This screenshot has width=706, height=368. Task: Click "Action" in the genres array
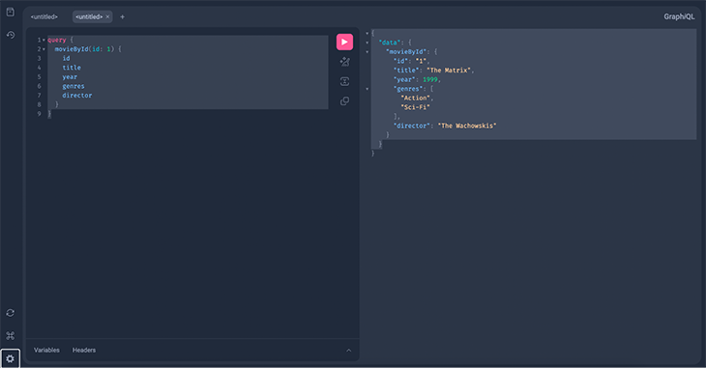(415, 99)
